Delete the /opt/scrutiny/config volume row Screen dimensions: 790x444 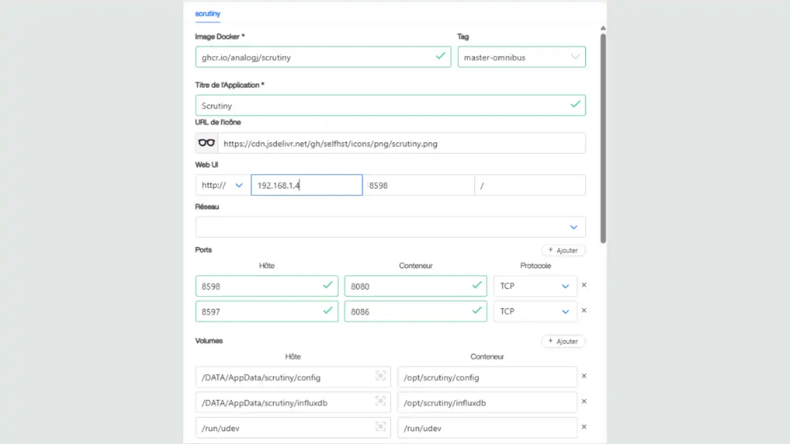tap(584, 376)
